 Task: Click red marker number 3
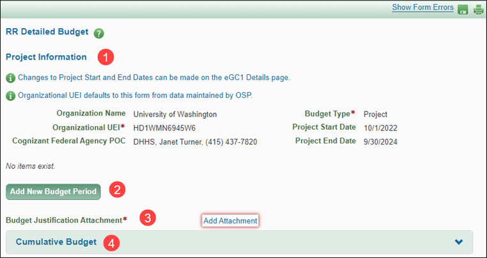coord(147,218)
